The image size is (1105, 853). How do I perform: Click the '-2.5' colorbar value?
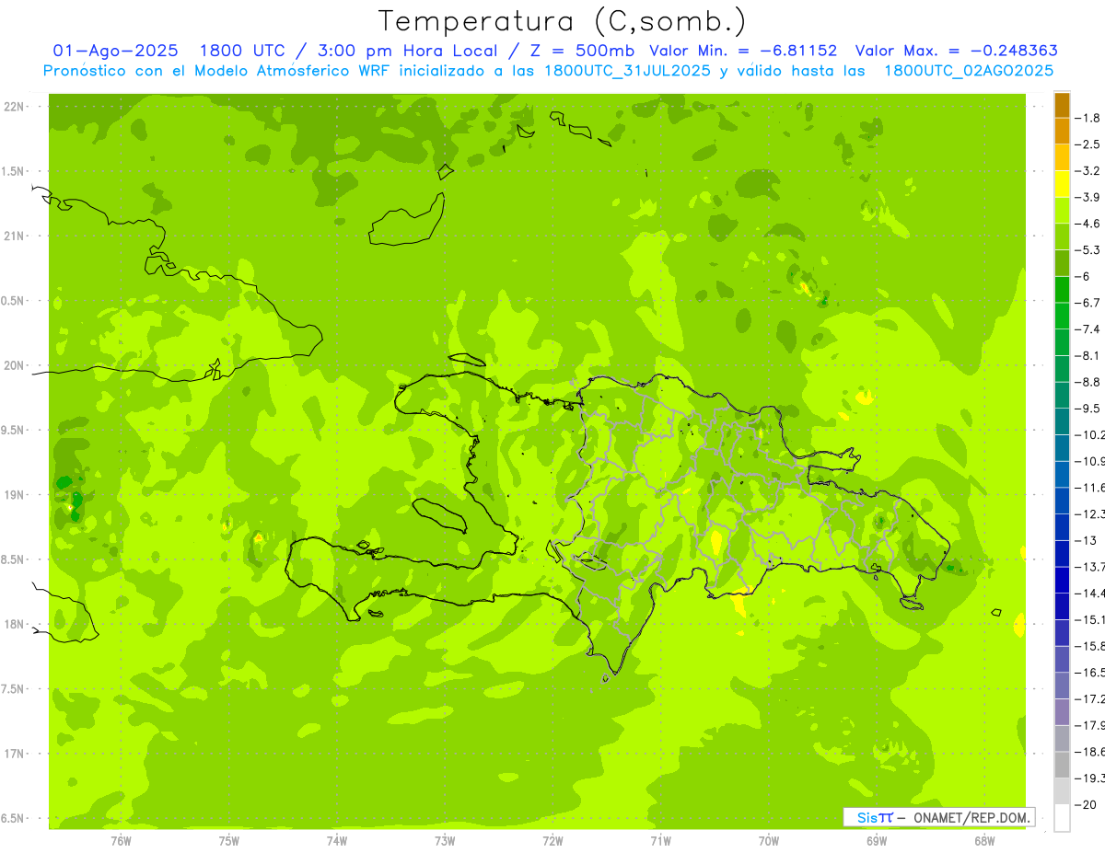(x=1088, y=144)
